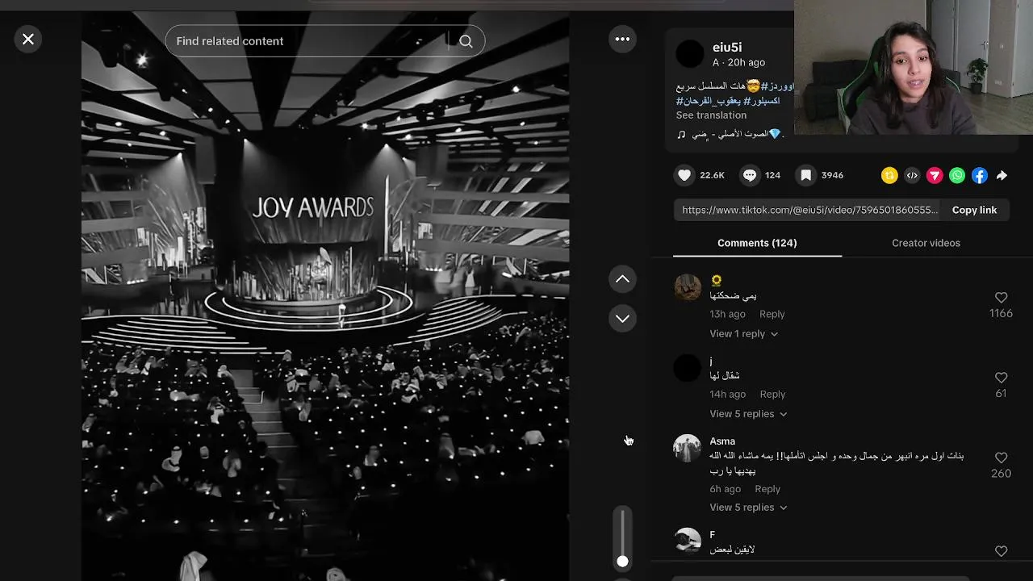Share video via Facebook icon
This screenshot has width=1033, height=581.
pyautogui.click(x=980, y=175)
